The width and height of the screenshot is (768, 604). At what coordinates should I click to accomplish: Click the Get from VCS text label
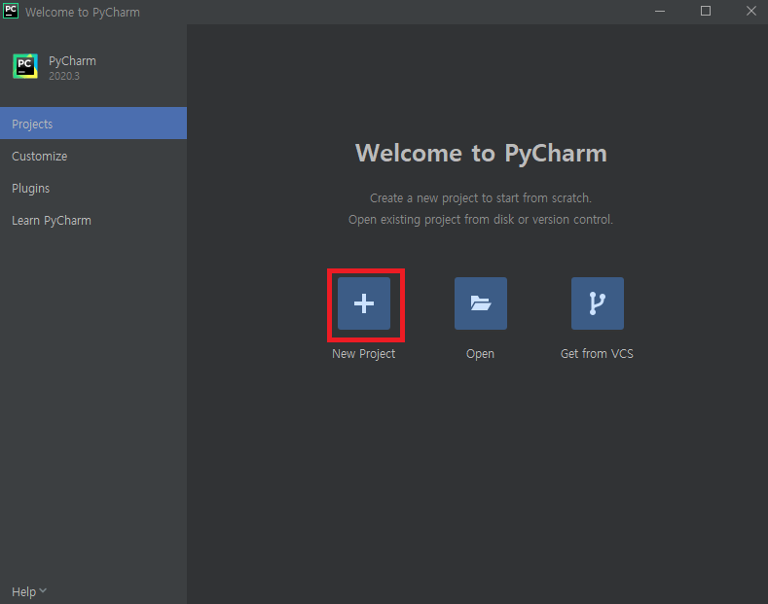(597, 354)
